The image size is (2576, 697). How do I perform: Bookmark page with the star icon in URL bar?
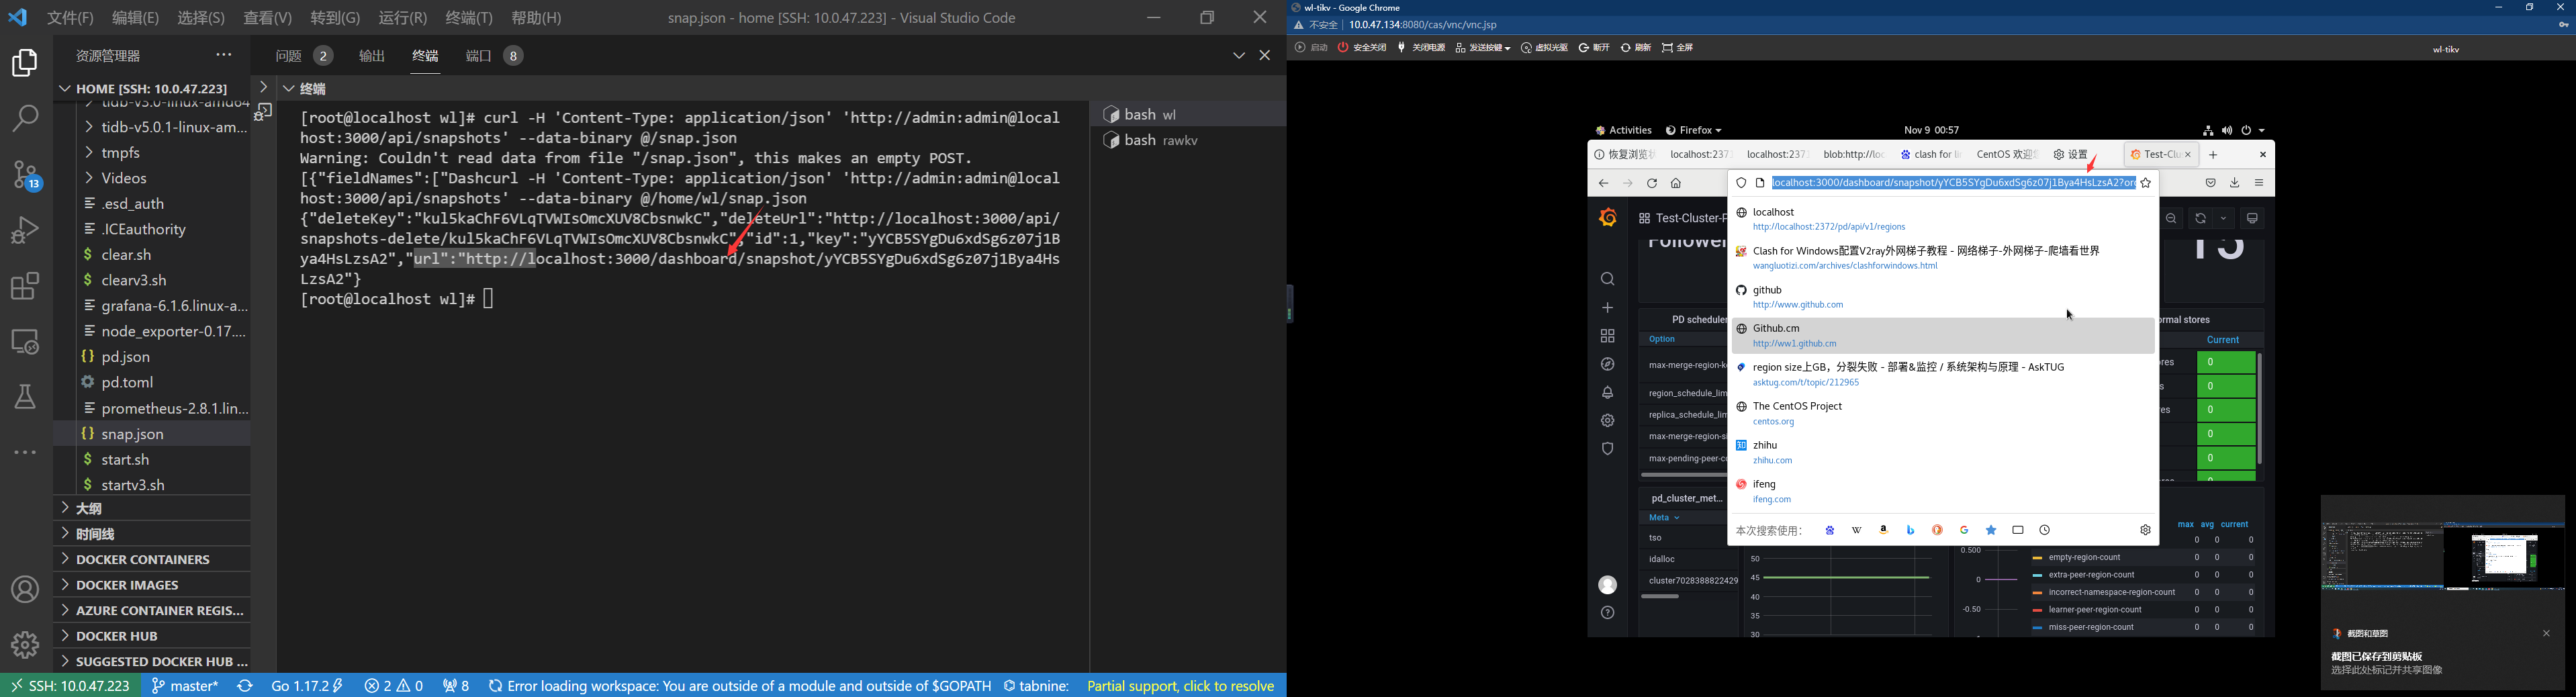click(x=2146, y=183)
